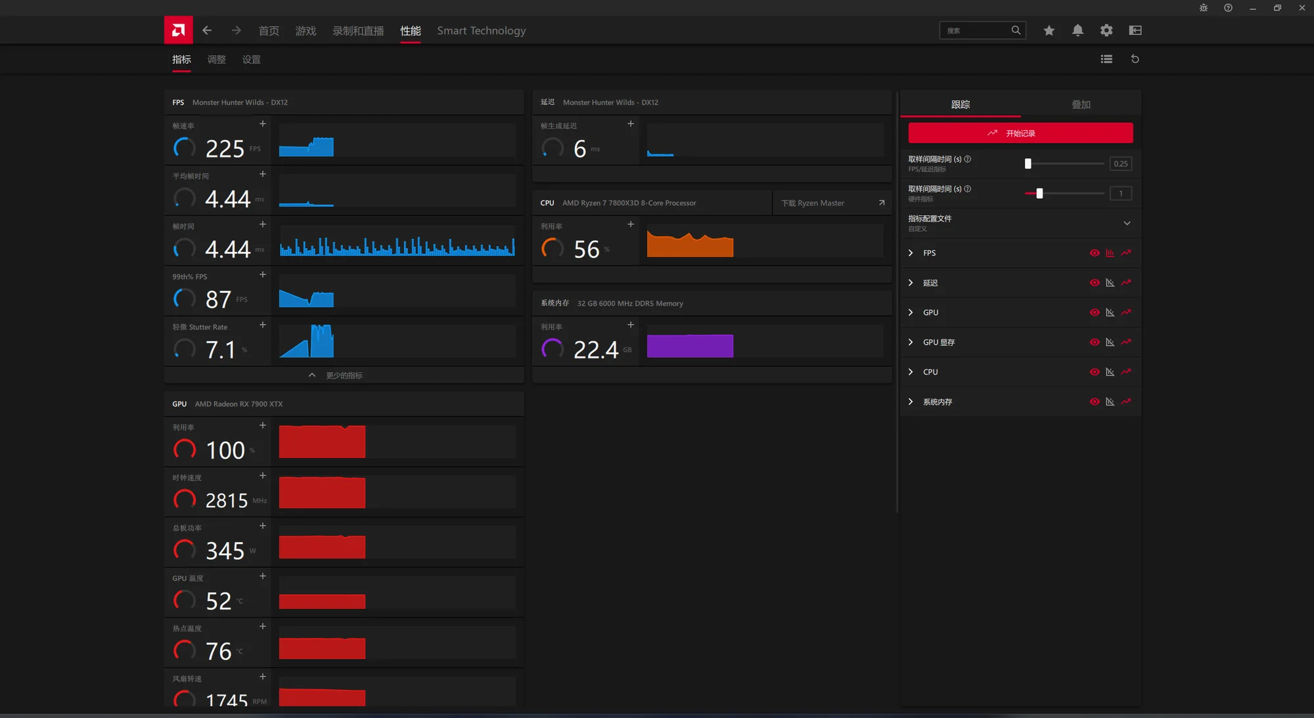Image resolution: width=1314 pixels, height=718 pixels.
Task: Open notifications bell icon
Action: coord(1078,30)
